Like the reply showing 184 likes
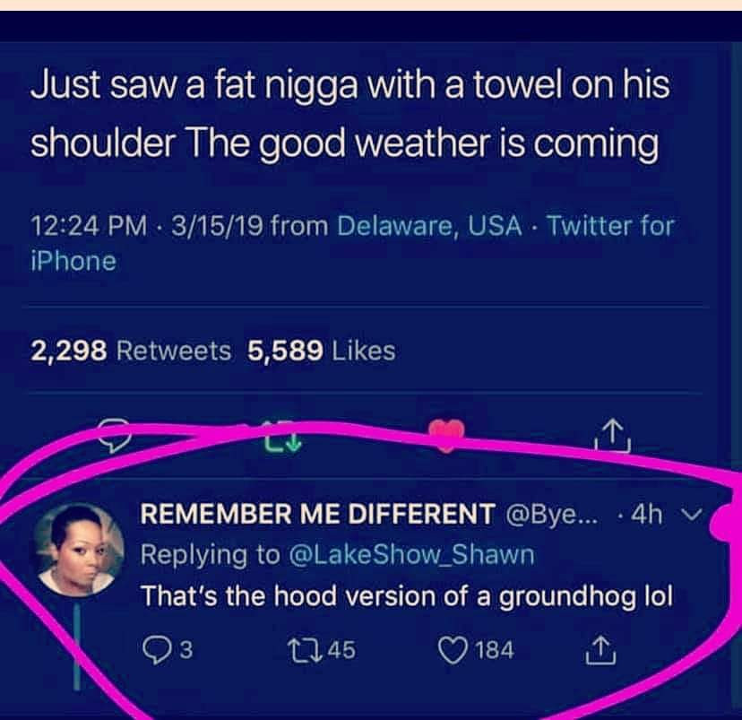This screenshot has height=720, width=742. [x=476, y=649]
